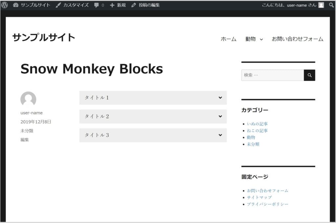Open the サンプルサイト dashboard icon link
The width and height of the screenshot is (336, 223).
[x=16, y=5]
